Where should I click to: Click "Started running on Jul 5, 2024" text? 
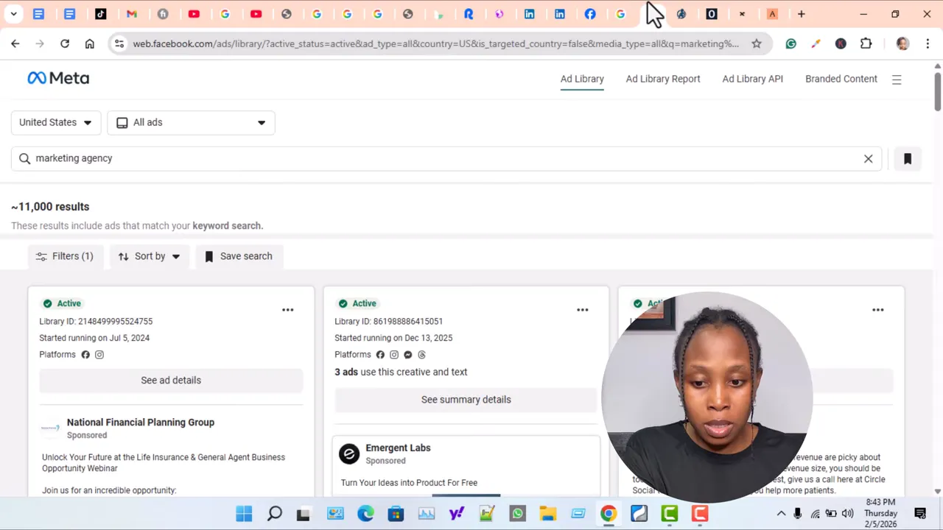[94, 338]
